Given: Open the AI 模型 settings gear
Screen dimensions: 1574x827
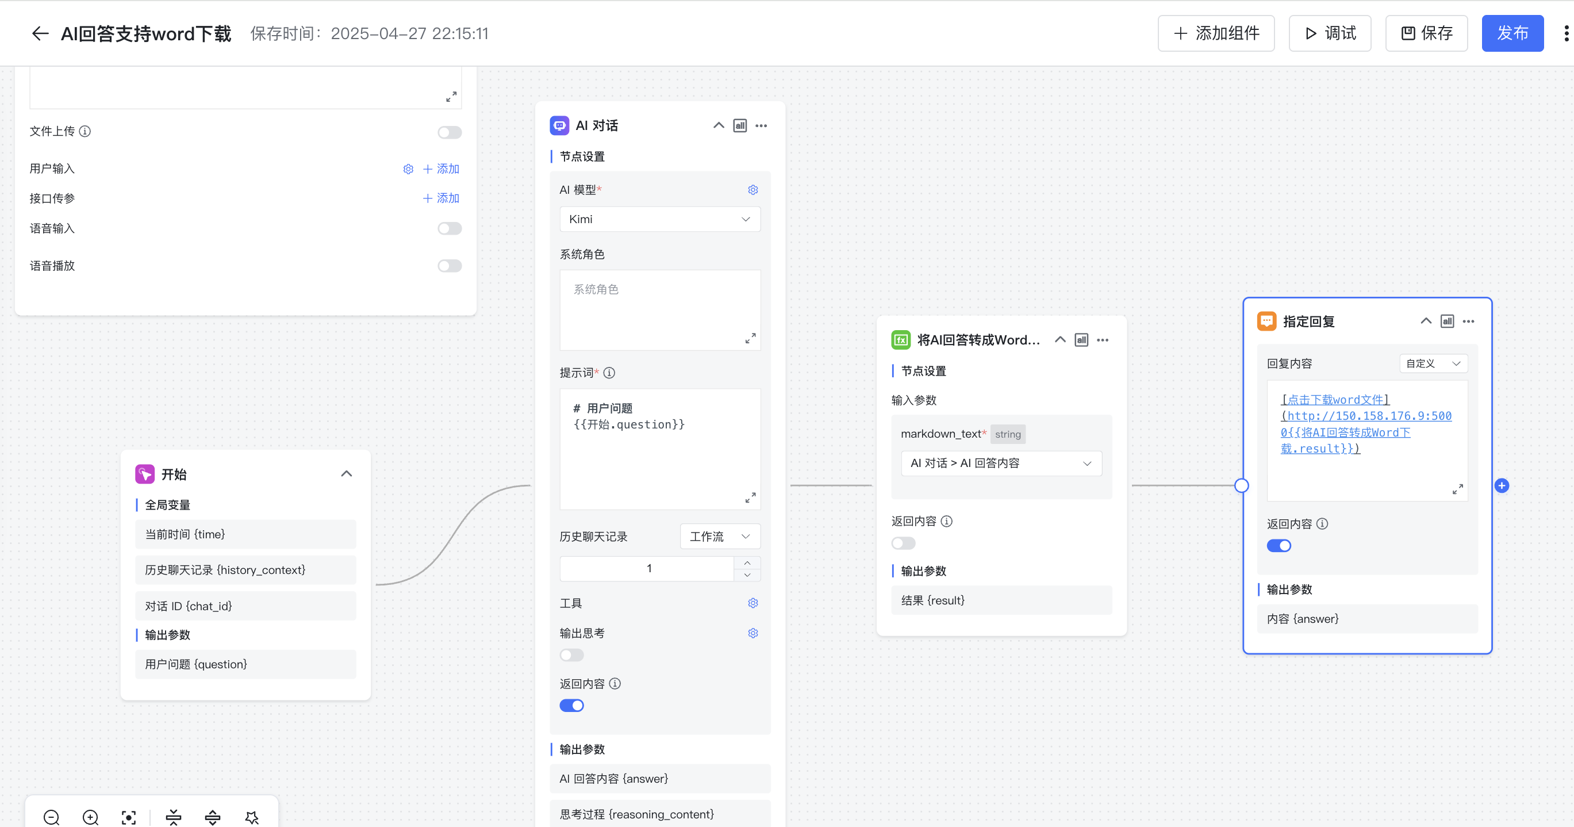Looking at the screenshot, I should (x=753, y=190).
